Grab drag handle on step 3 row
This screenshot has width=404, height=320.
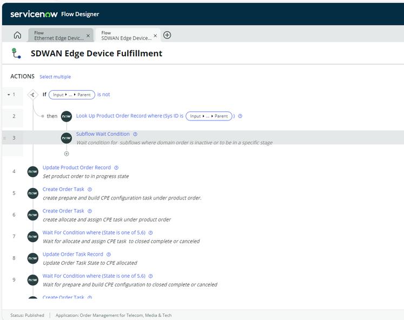pos(4,138)
